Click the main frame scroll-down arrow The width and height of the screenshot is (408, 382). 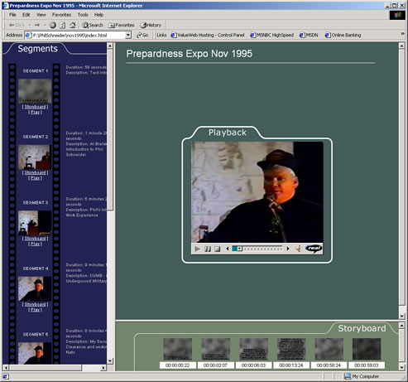click(402, 316)
